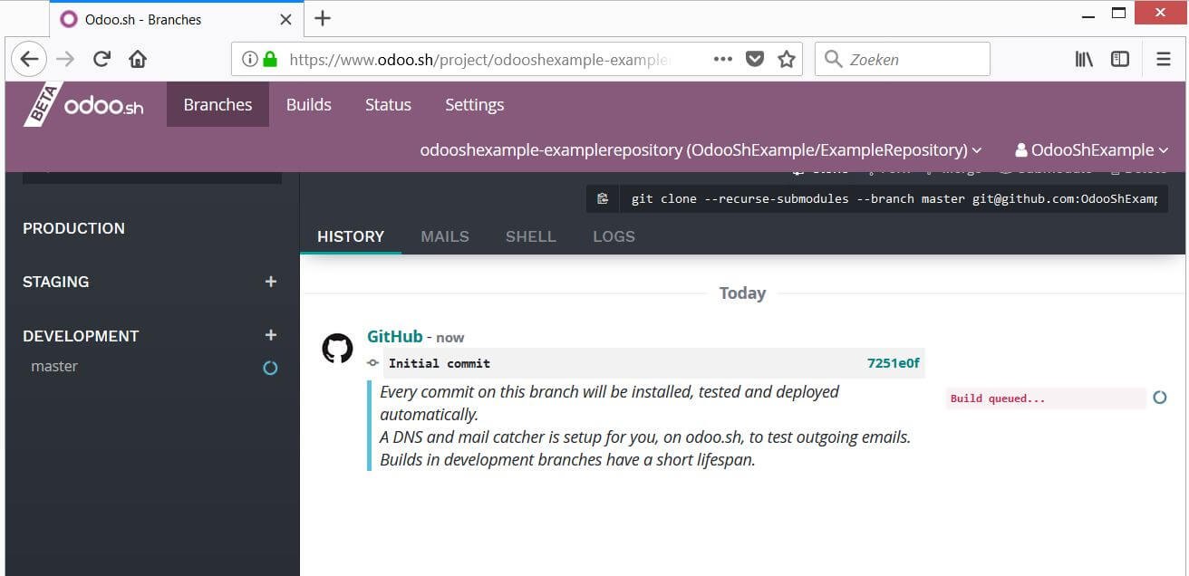The width and height of the screenshot is (1189, 576).
Task: Click the master branch loading spinner
Action: click(x=270, y=368)
